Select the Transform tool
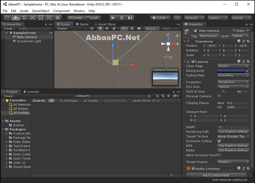Screen dimensions: 255x183 (x=49, y=18)
